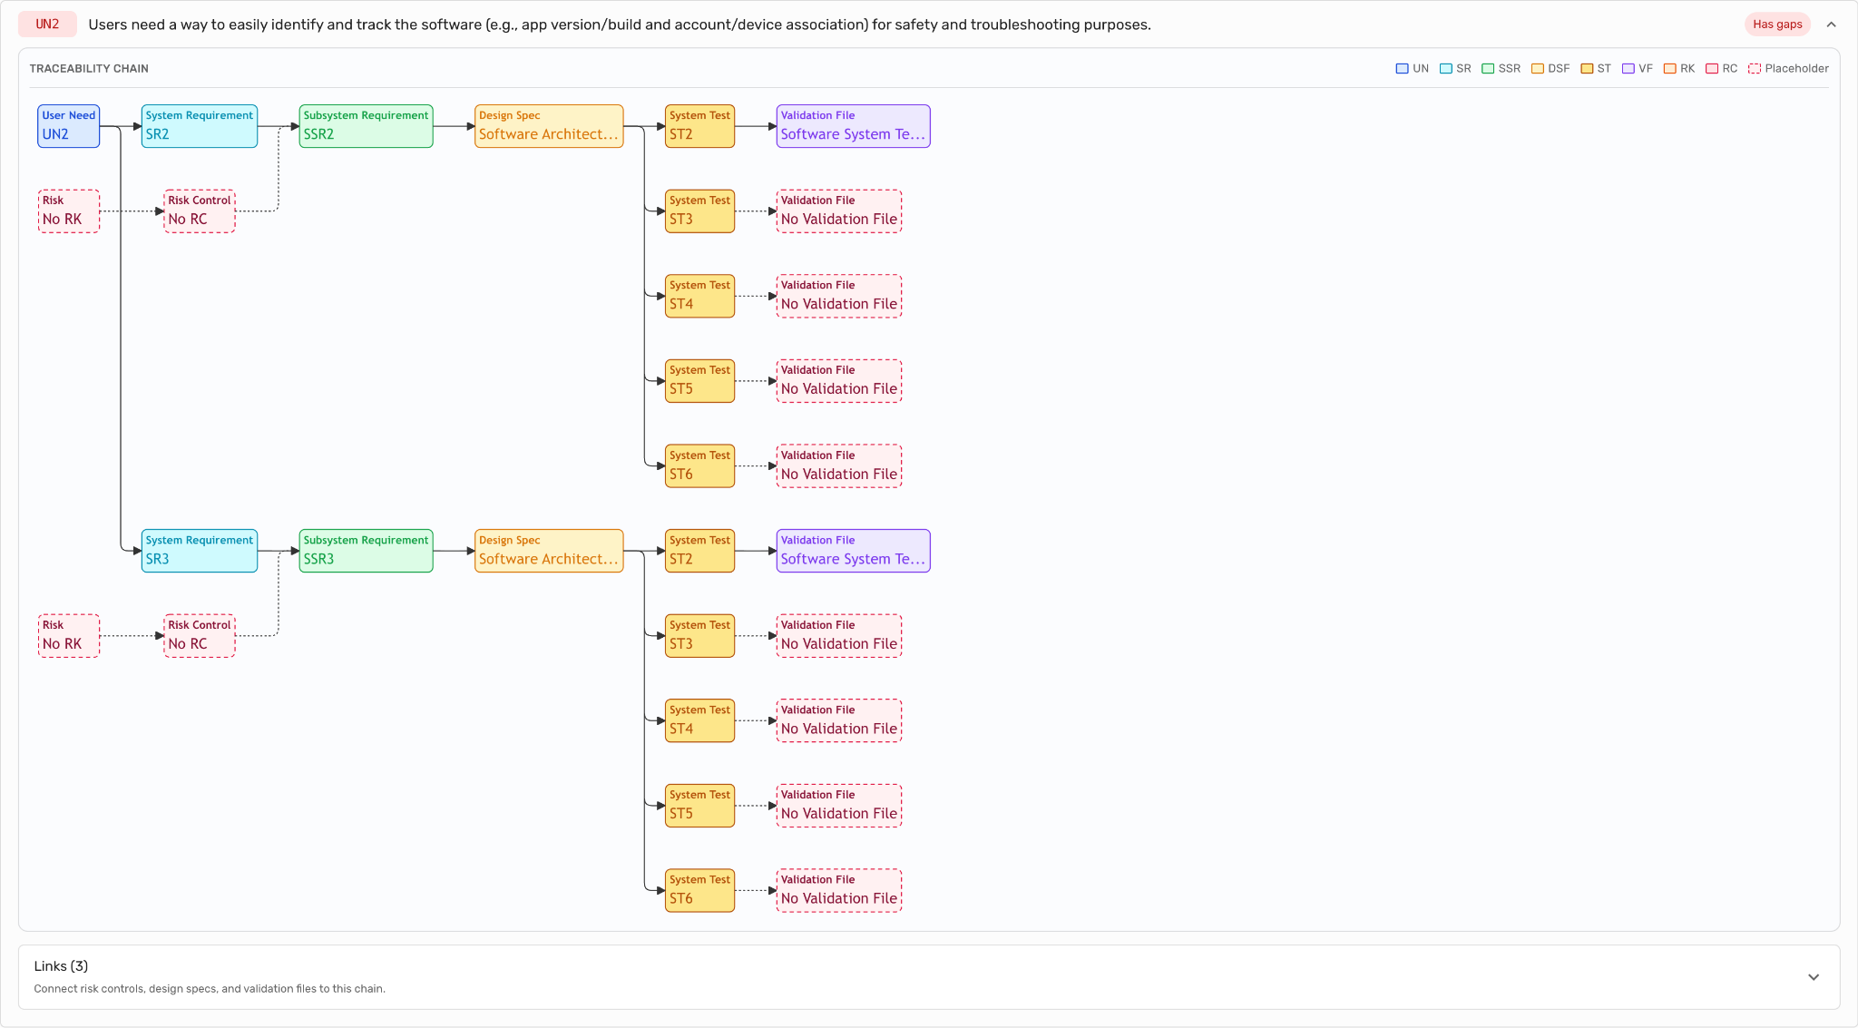Open Validation File node next to SSR3's ST2
This screenshot has height=1028, width=1858.
pos(854,551)
